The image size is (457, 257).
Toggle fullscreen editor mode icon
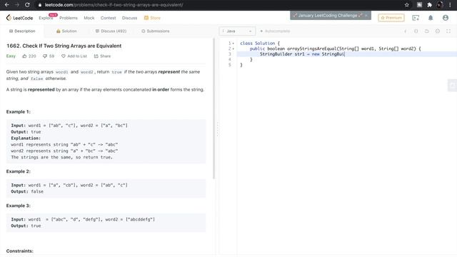coord(448,31)
